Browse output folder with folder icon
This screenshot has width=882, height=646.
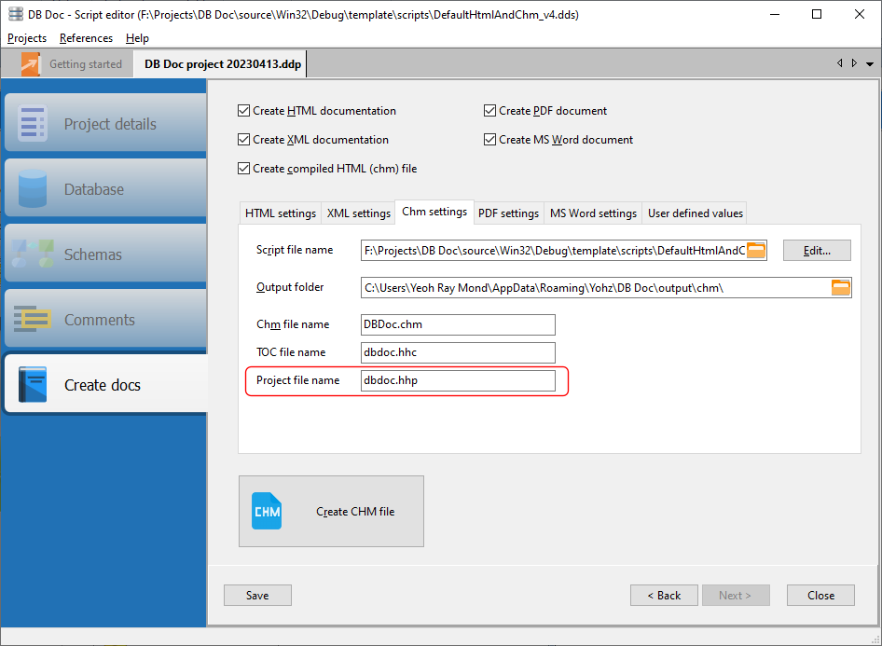841,287
